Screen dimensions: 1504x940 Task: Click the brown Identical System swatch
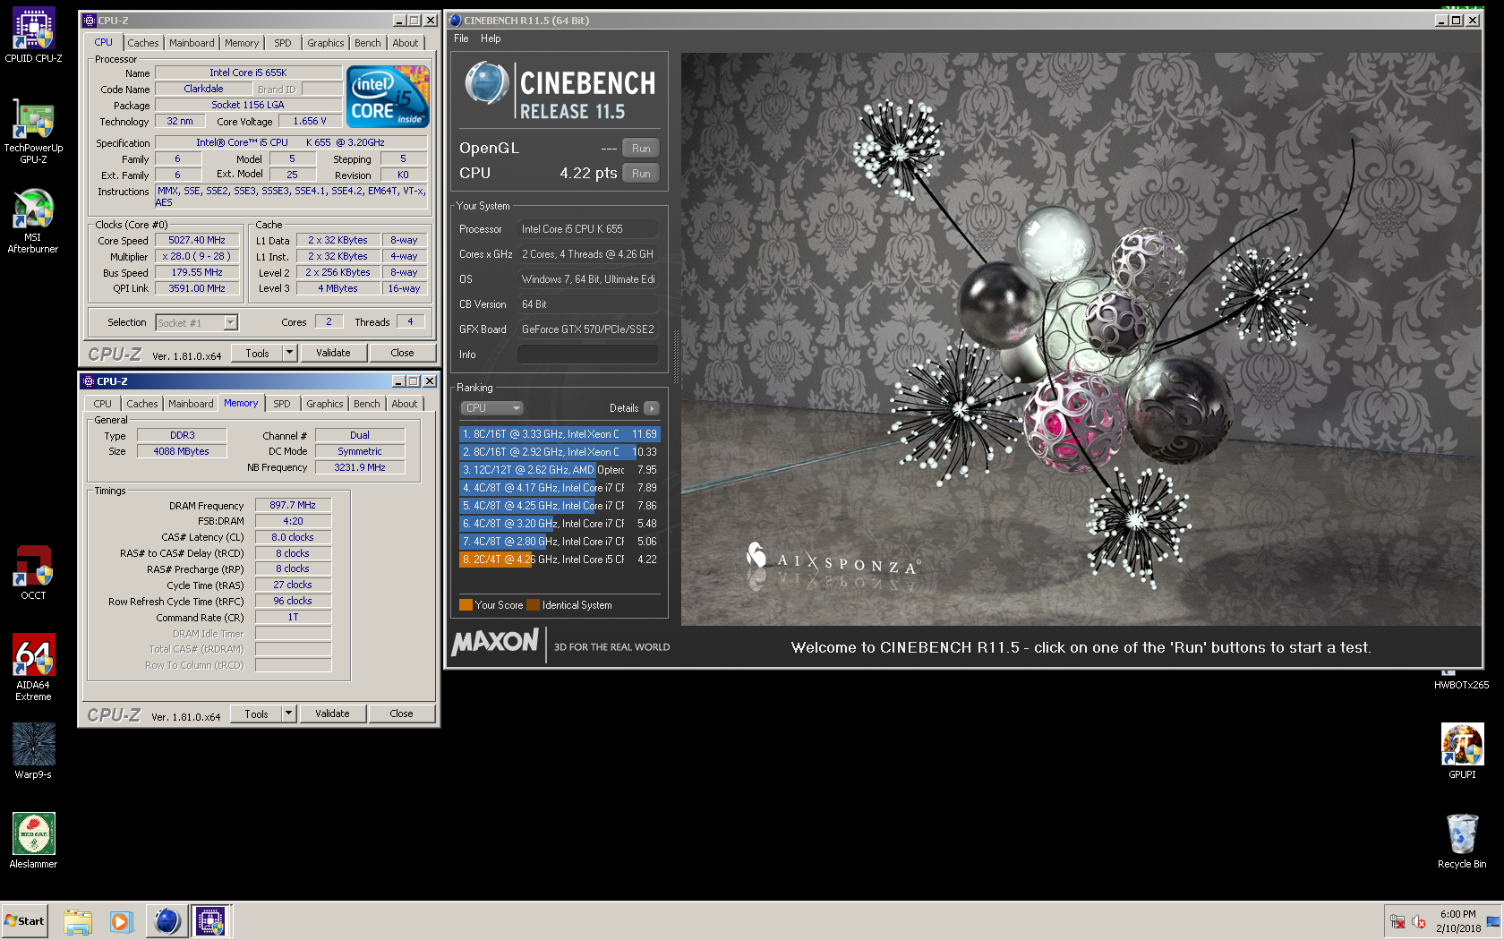point(534,605)
